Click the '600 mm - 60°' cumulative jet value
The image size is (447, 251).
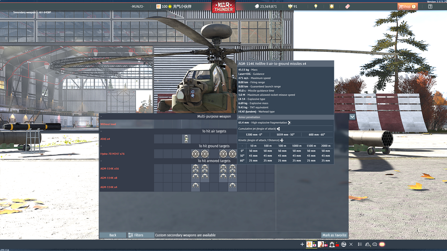tap(317, 134)
